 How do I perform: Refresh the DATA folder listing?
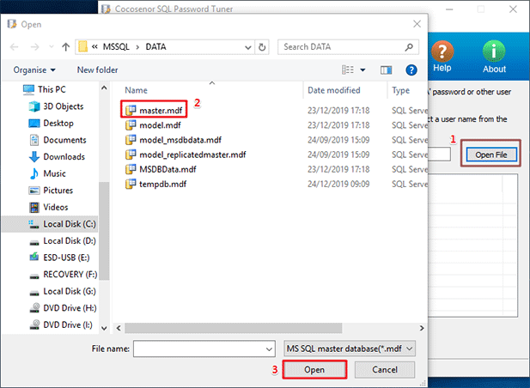[x=262, y=47]
